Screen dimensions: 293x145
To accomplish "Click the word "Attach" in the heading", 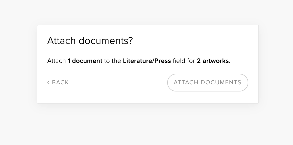I will pos(62,41).
